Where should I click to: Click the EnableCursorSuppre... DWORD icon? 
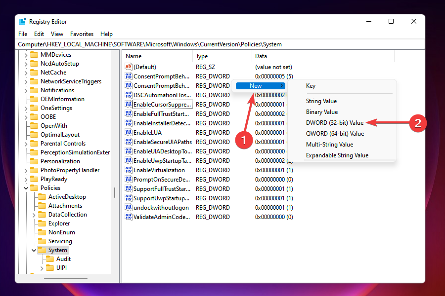coord(128,104)
